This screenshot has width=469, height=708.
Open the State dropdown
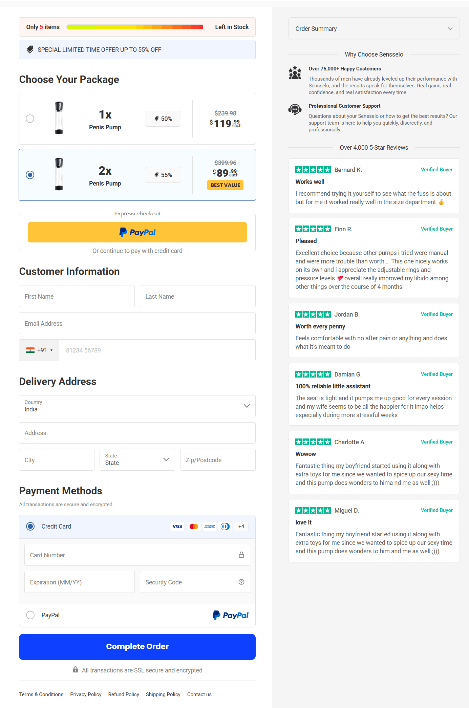[137, 459]
